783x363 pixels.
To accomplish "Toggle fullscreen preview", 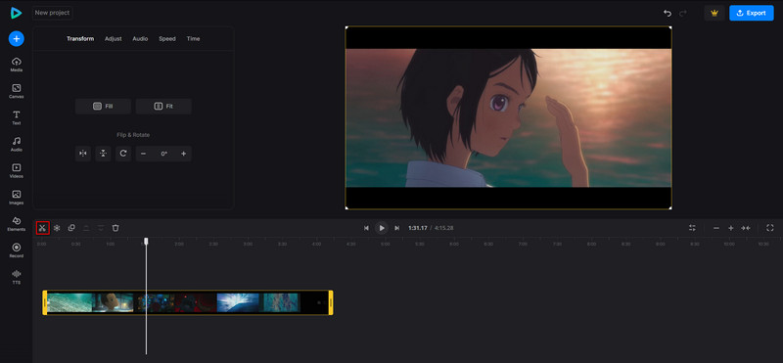I will (770, 228).
